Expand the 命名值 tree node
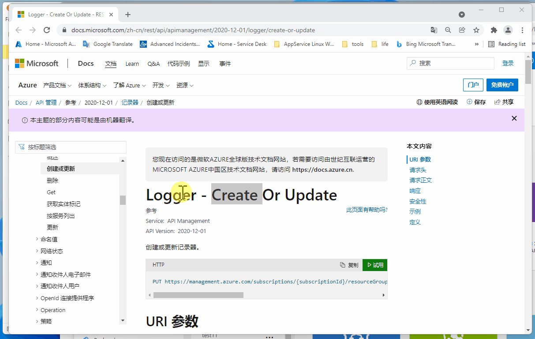Viewport: 535px width, 339px height. 37,239
